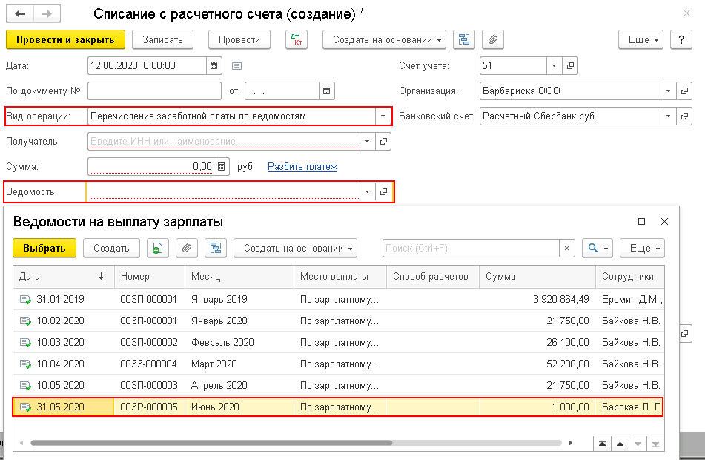
Task: Open the calendar picker for Дата field
Action: pos(214,66)
